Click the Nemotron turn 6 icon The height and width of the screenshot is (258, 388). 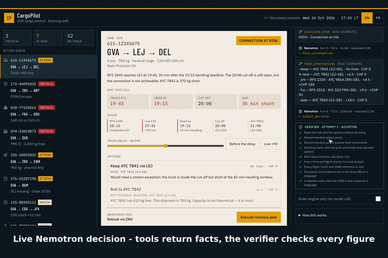(300, 111)
